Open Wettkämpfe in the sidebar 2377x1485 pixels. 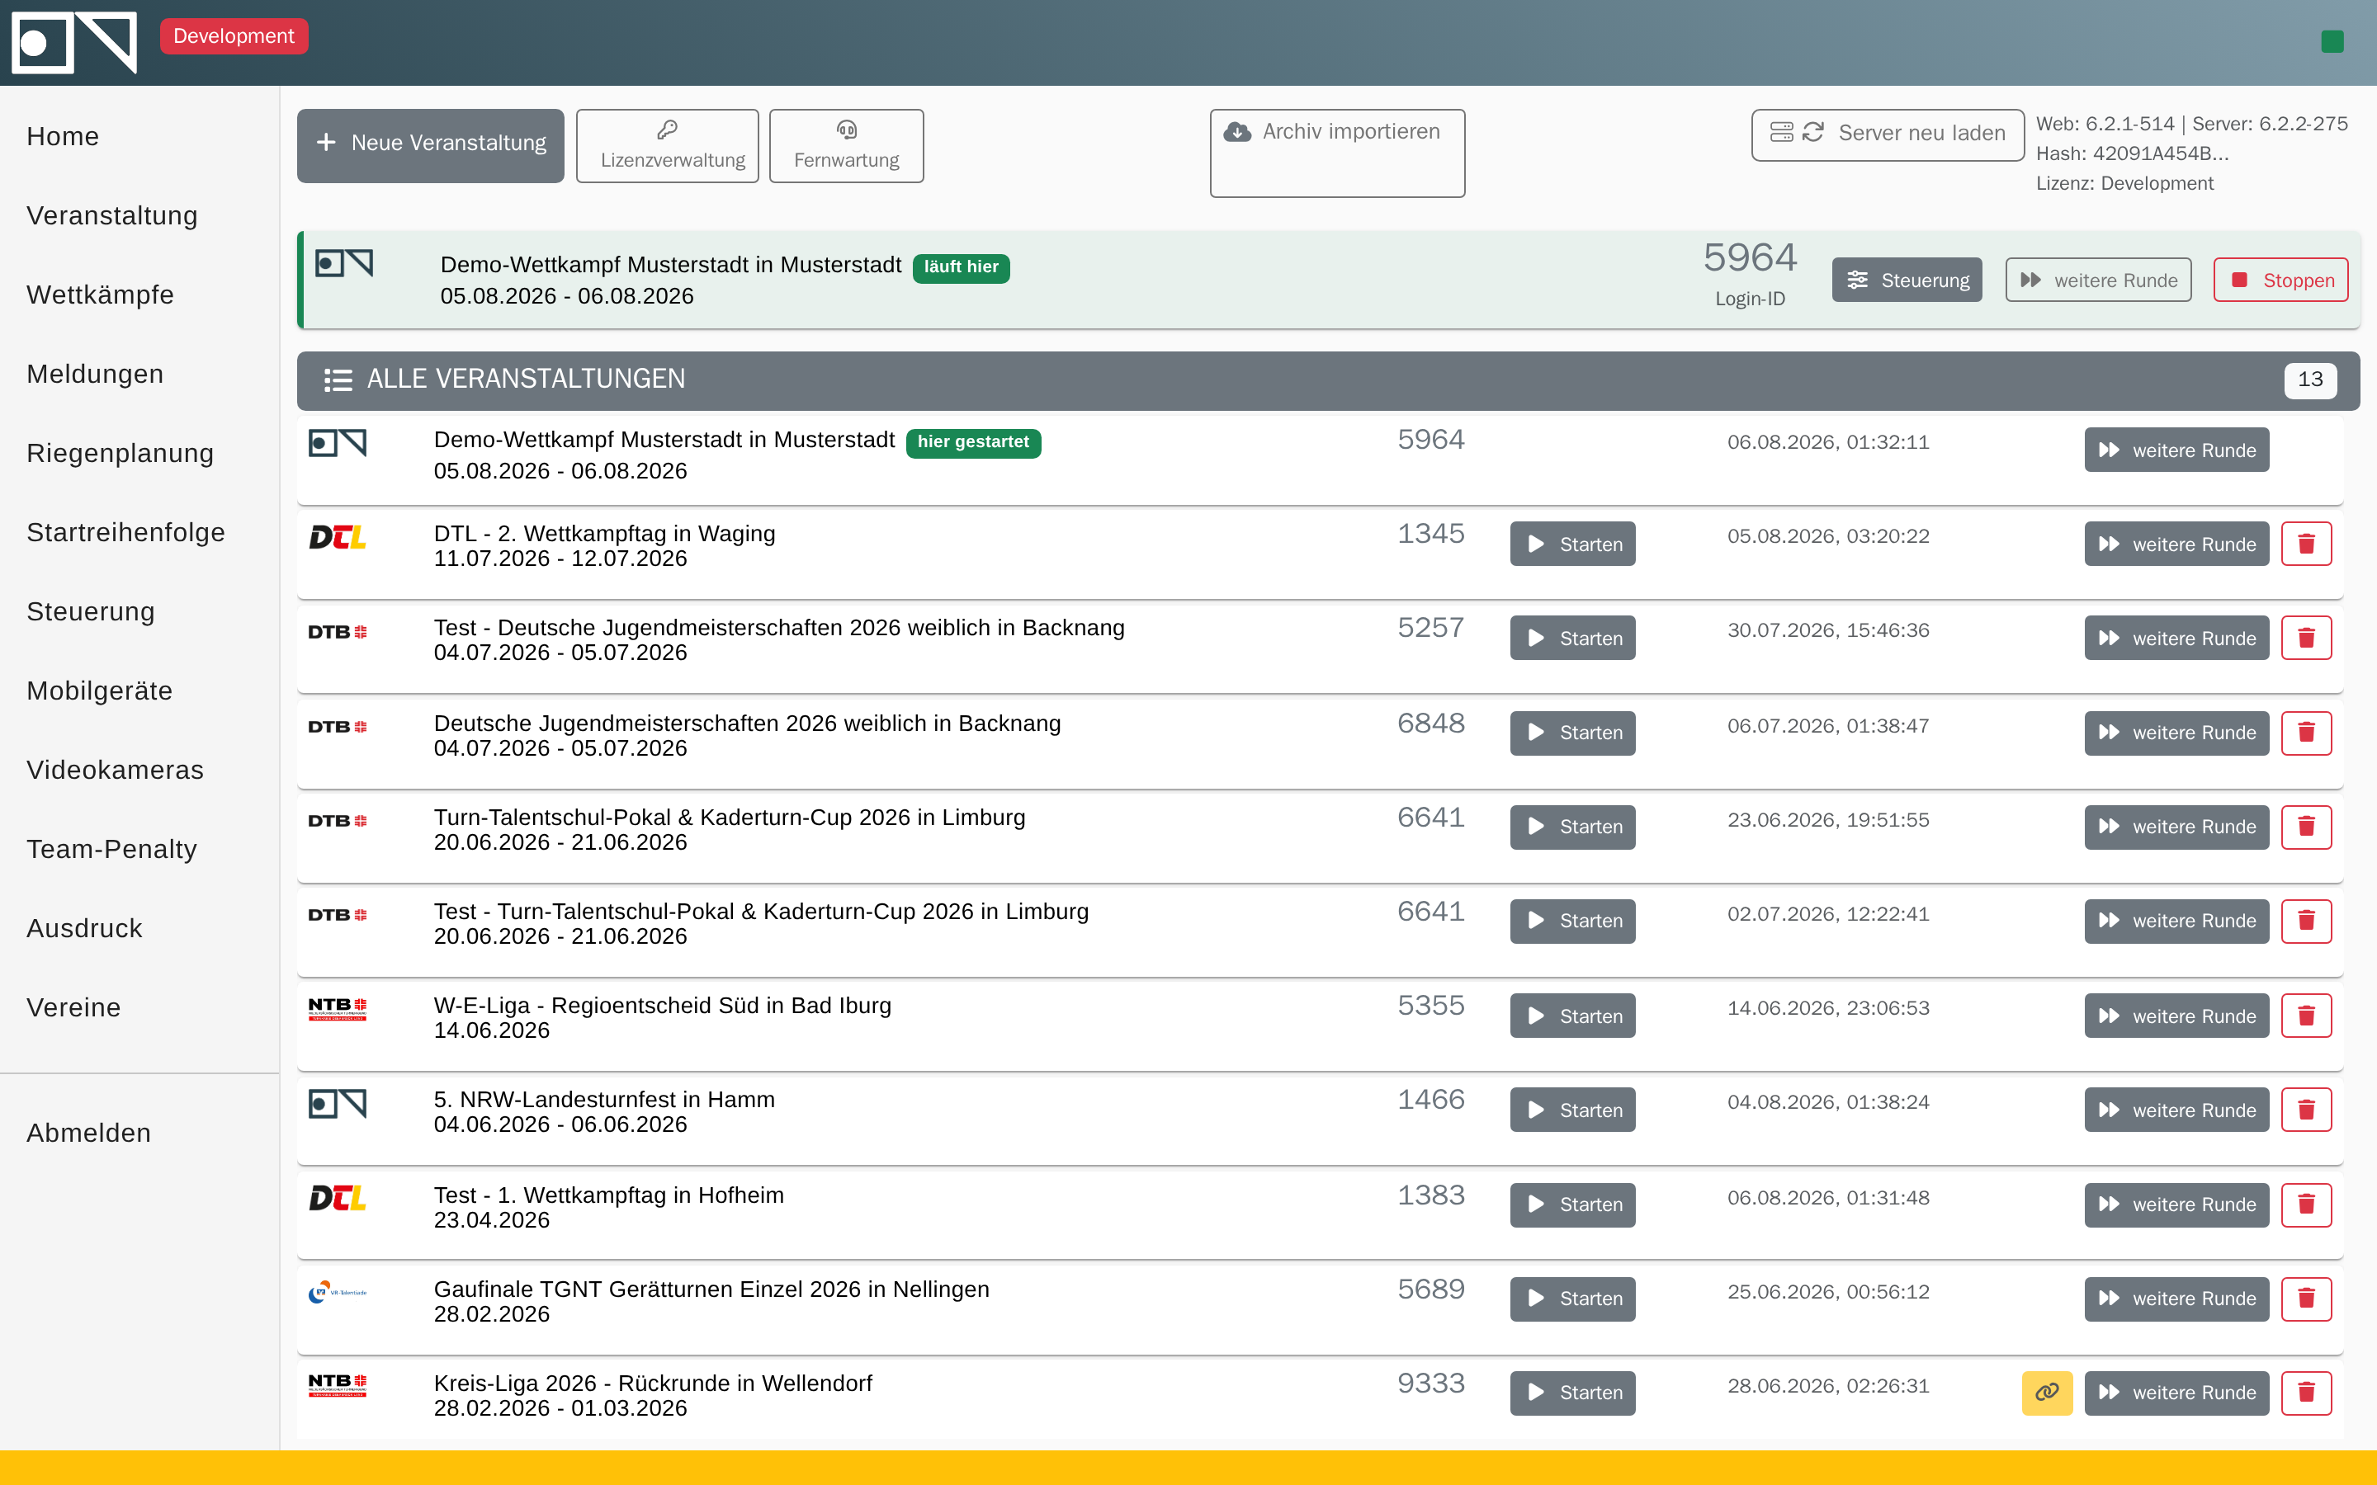point(100,295)
